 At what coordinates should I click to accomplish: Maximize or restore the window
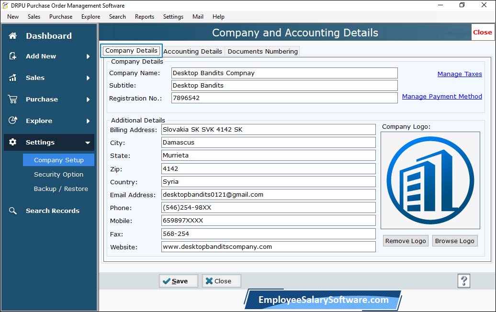point(462,5)
